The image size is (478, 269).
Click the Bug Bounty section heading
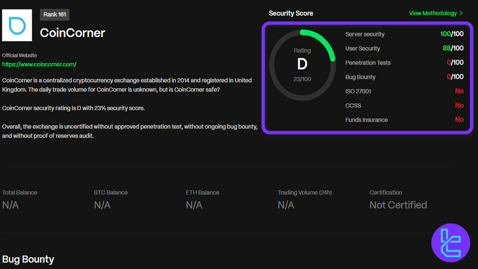coord(28,259)
